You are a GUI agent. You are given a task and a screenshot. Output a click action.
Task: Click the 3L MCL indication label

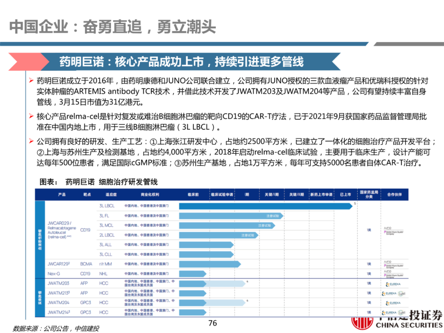[106, 225]
